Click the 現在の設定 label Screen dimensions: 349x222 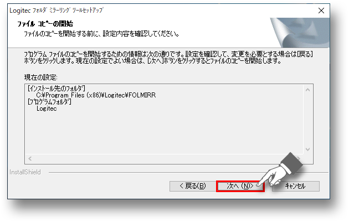click(41, 78)
